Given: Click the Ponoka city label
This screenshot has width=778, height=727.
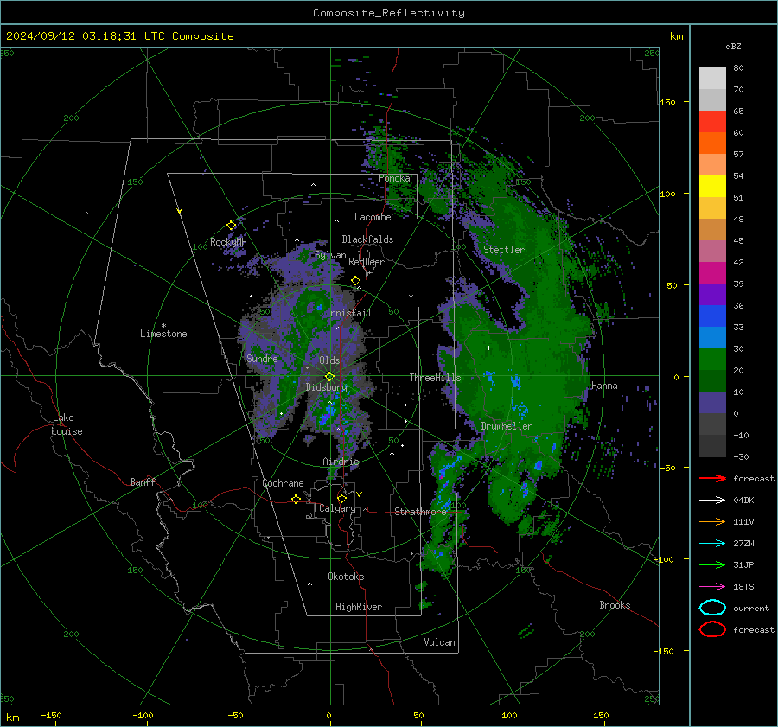Looking at the screenshot, I should pyautogui.click(x=394, y=178).
